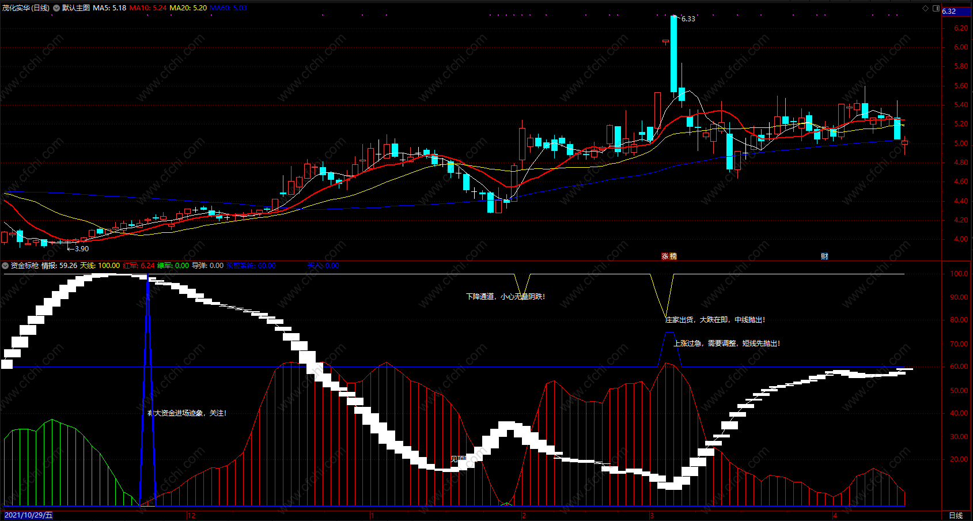Click the 绿军: 0.00 value
The width and height of the screenshot is (973, 521).
point(173,266)
